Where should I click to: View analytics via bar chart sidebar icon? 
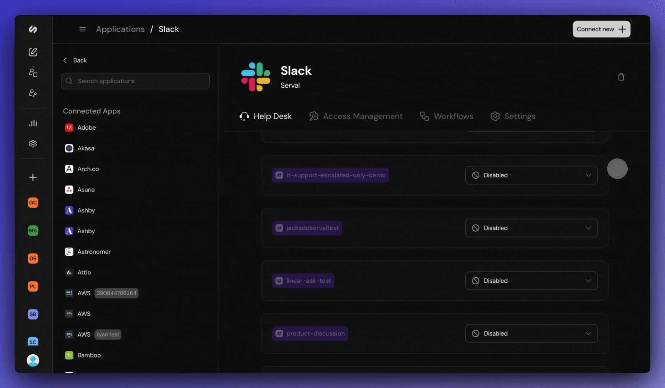(33, 123)
